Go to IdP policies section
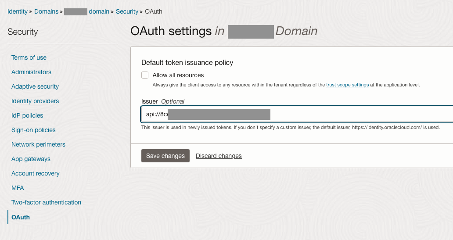Screen dimensions: 453x240 pos(27,115)
